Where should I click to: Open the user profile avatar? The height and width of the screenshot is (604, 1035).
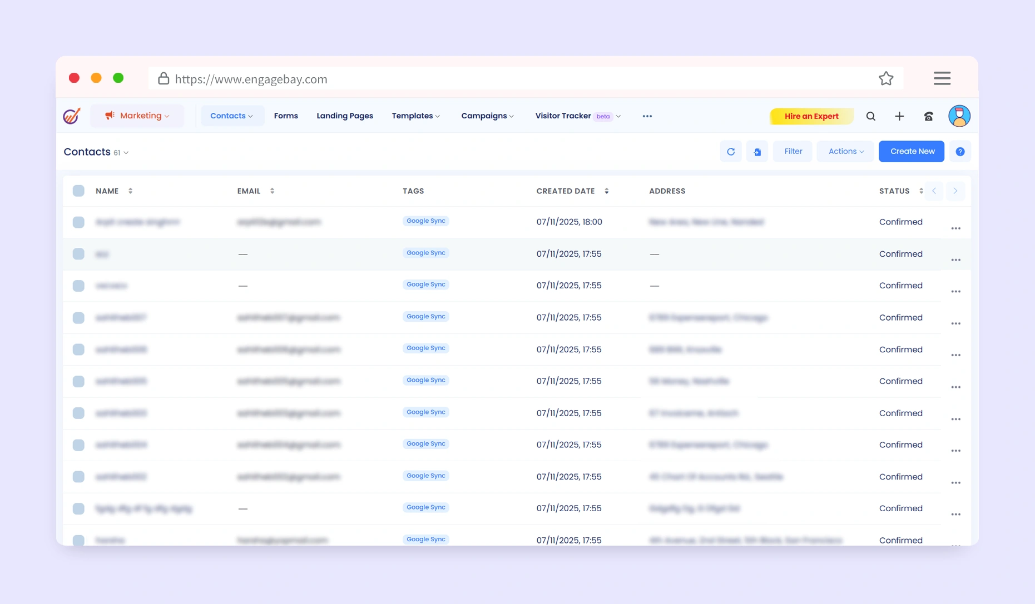pos(959,116)
